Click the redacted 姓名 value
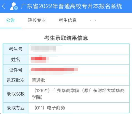Screen dimensions: 132x114 [x=40, y=59]
